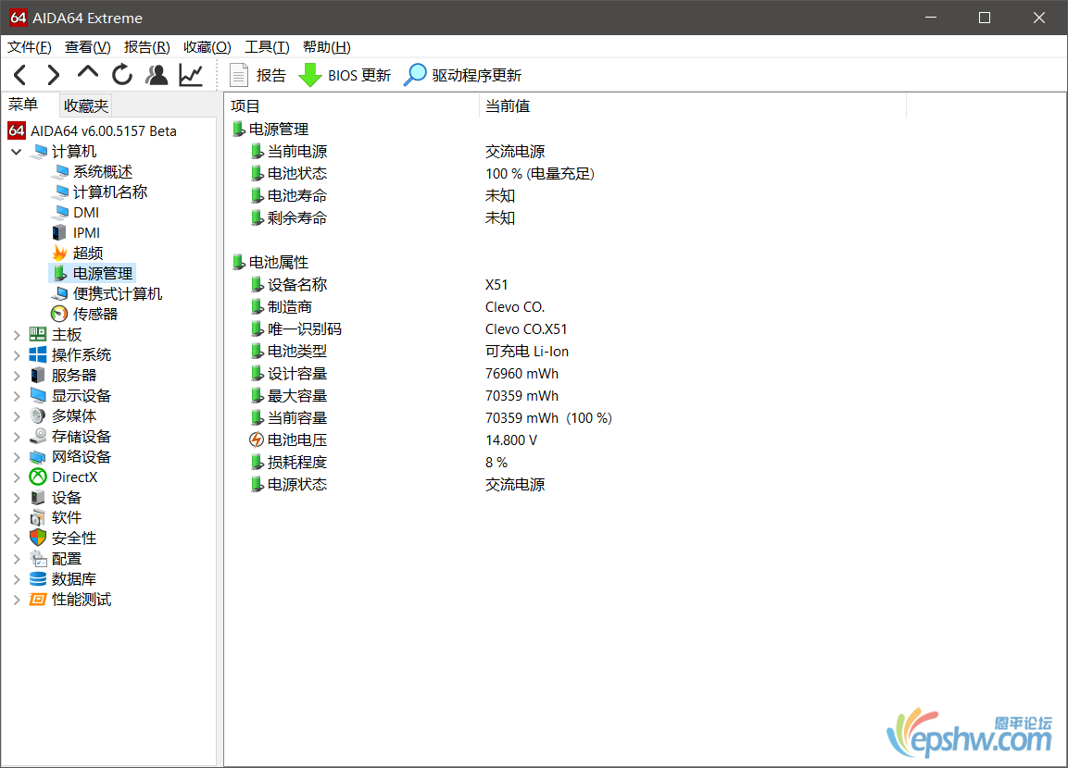The height and width of the screenshot is (768, 1068).
Task: Click the value 70359 mWh (100 %)
Action: [548, 417]
